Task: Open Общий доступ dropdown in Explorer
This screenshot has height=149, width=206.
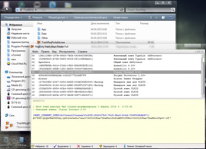Action: click(58, 18)
